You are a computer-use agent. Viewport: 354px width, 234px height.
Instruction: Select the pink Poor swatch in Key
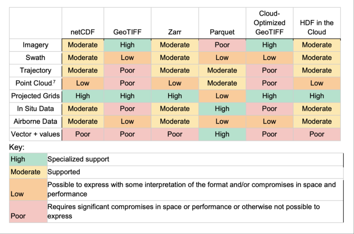click(28, 212)
